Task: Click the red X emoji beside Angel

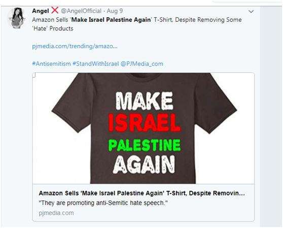Action: [55, 10]
